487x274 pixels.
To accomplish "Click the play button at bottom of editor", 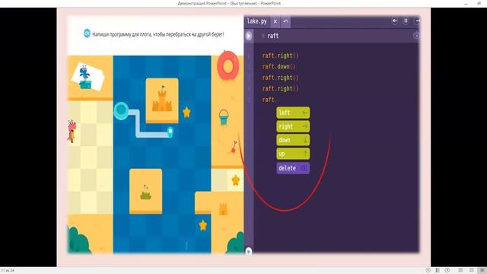I will point(248,251).
